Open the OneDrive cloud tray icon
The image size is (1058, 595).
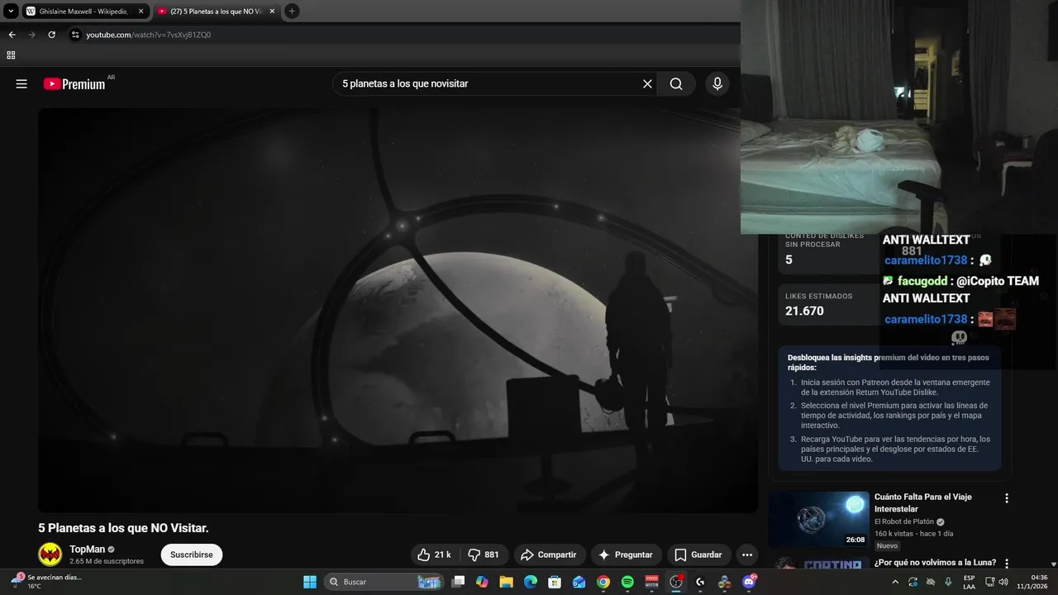[x=931, y=582]
